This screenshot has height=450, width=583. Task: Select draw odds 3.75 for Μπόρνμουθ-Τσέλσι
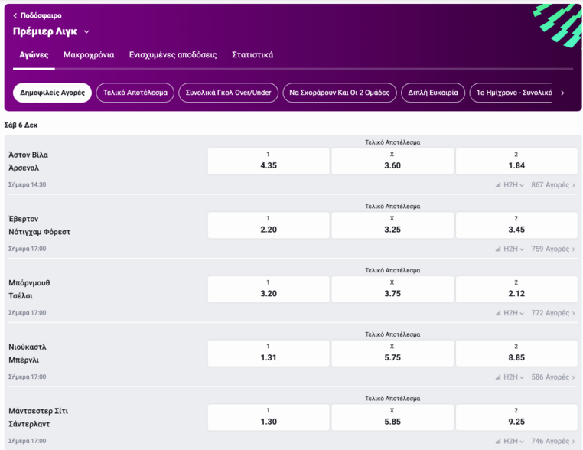pyautogui.click(x=392, y=289)
